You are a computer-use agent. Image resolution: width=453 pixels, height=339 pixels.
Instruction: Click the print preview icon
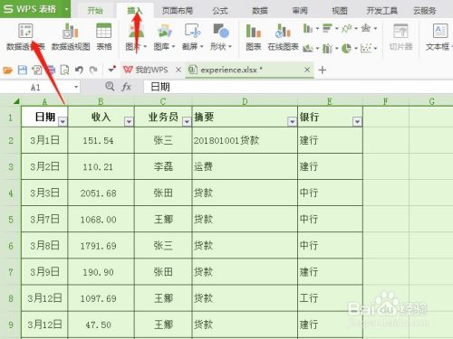click(x=64, y=71)
